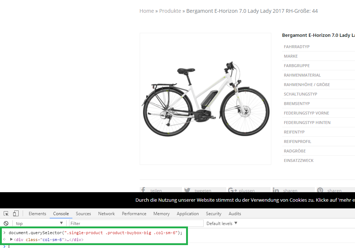
Task: Open the Sources tab
Action: 83,214
